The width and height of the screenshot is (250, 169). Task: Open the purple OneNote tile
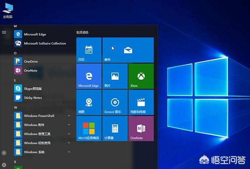(141, 128)
